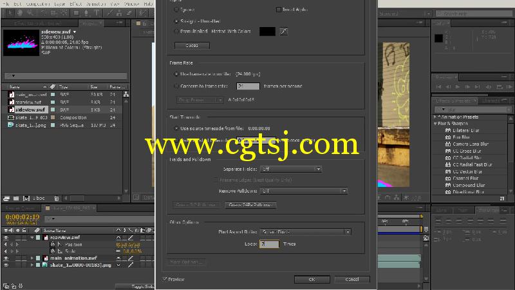
Task: Click Position stopwatch in timeline
Action: pyautogui.click(x=52, y=244)
